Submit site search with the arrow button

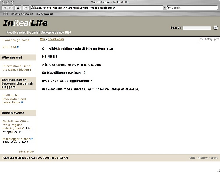(216, 28)
